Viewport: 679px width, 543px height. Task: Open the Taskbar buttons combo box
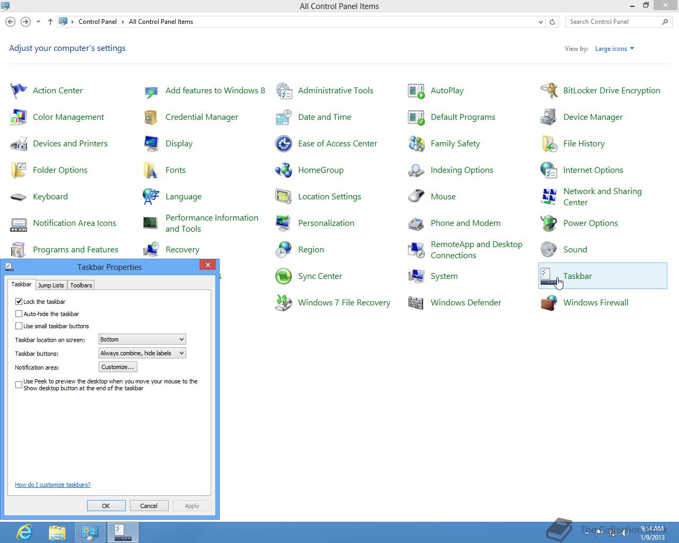pyautogui.click(x=142, y=353)
